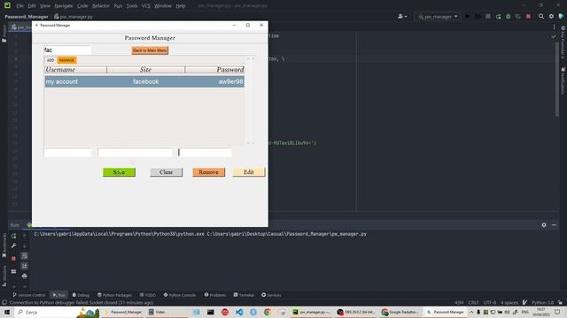Select the orange MANAGE tab
The width and height of the screenshot is (567, 318).
tap(66, 60)
